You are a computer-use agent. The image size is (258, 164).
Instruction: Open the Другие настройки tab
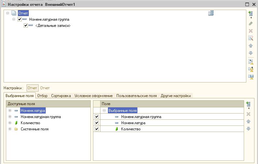tap(175, 96)
